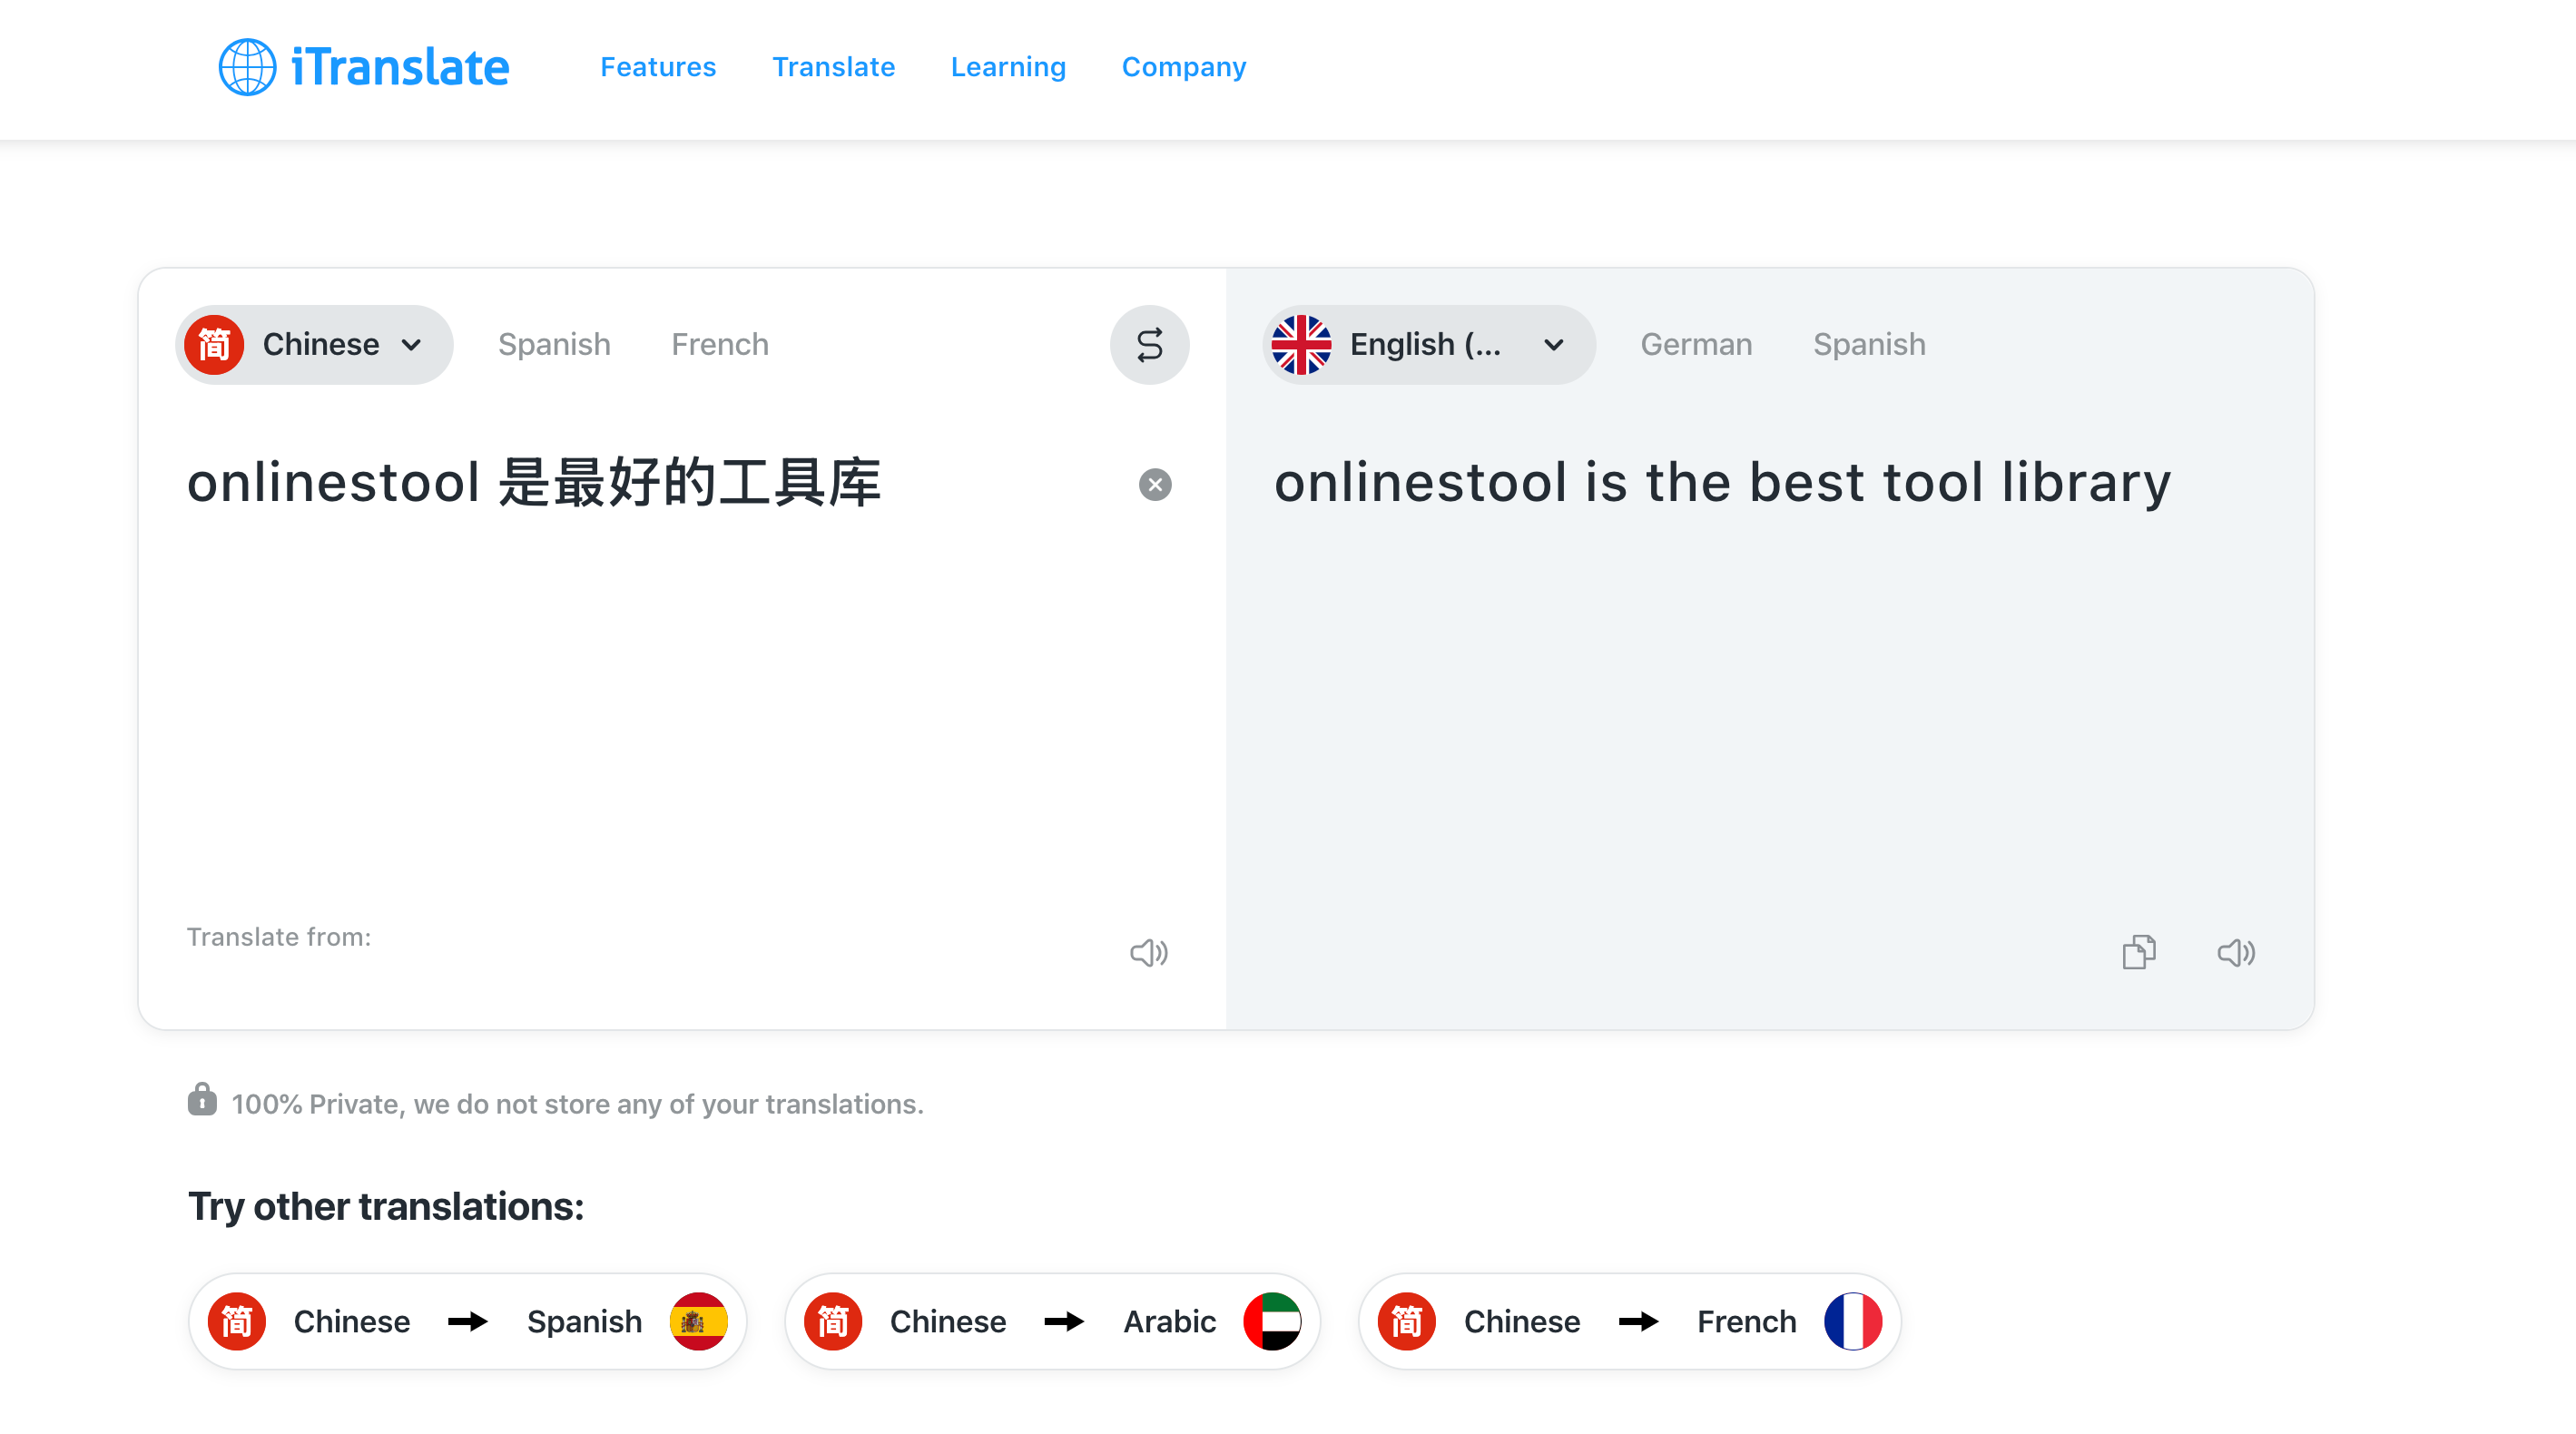Select French as source language
The height and width of the screenshot is (1434, 2576).
tap(720, 345)
